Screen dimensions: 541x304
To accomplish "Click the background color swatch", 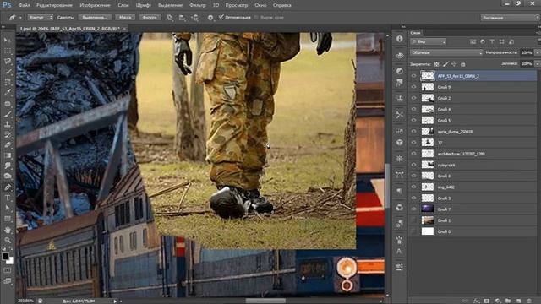I will tap(10, 261).
